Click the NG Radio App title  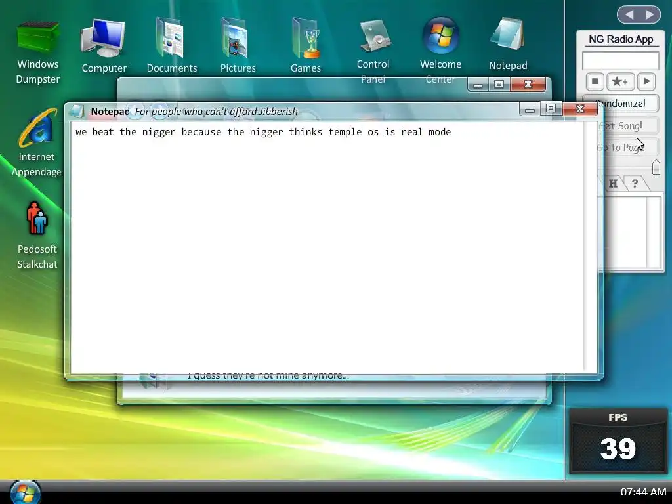(x=621, y=39)
